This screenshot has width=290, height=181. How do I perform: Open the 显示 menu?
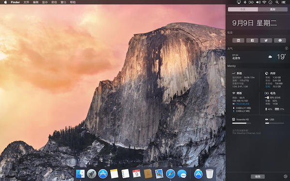pyautogui.click(x=45, y=2)
